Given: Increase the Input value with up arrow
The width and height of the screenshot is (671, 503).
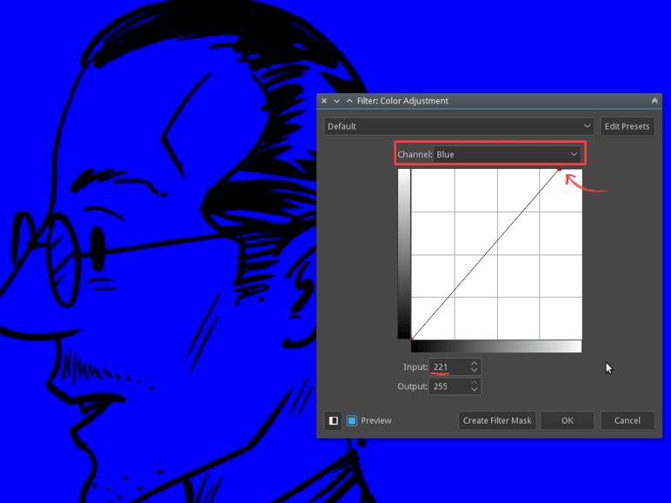Looking at the screenshot, I should point(475,363).
